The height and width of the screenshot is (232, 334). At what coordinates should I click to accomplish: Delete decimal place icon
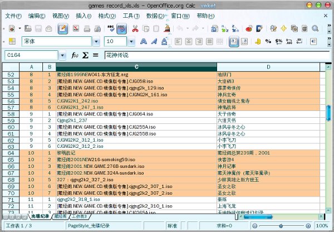(299, 41)
